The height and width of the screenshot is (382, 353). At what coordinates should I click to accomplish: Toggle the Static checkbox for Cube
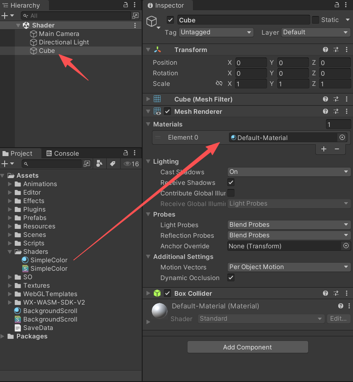(315, 19)
